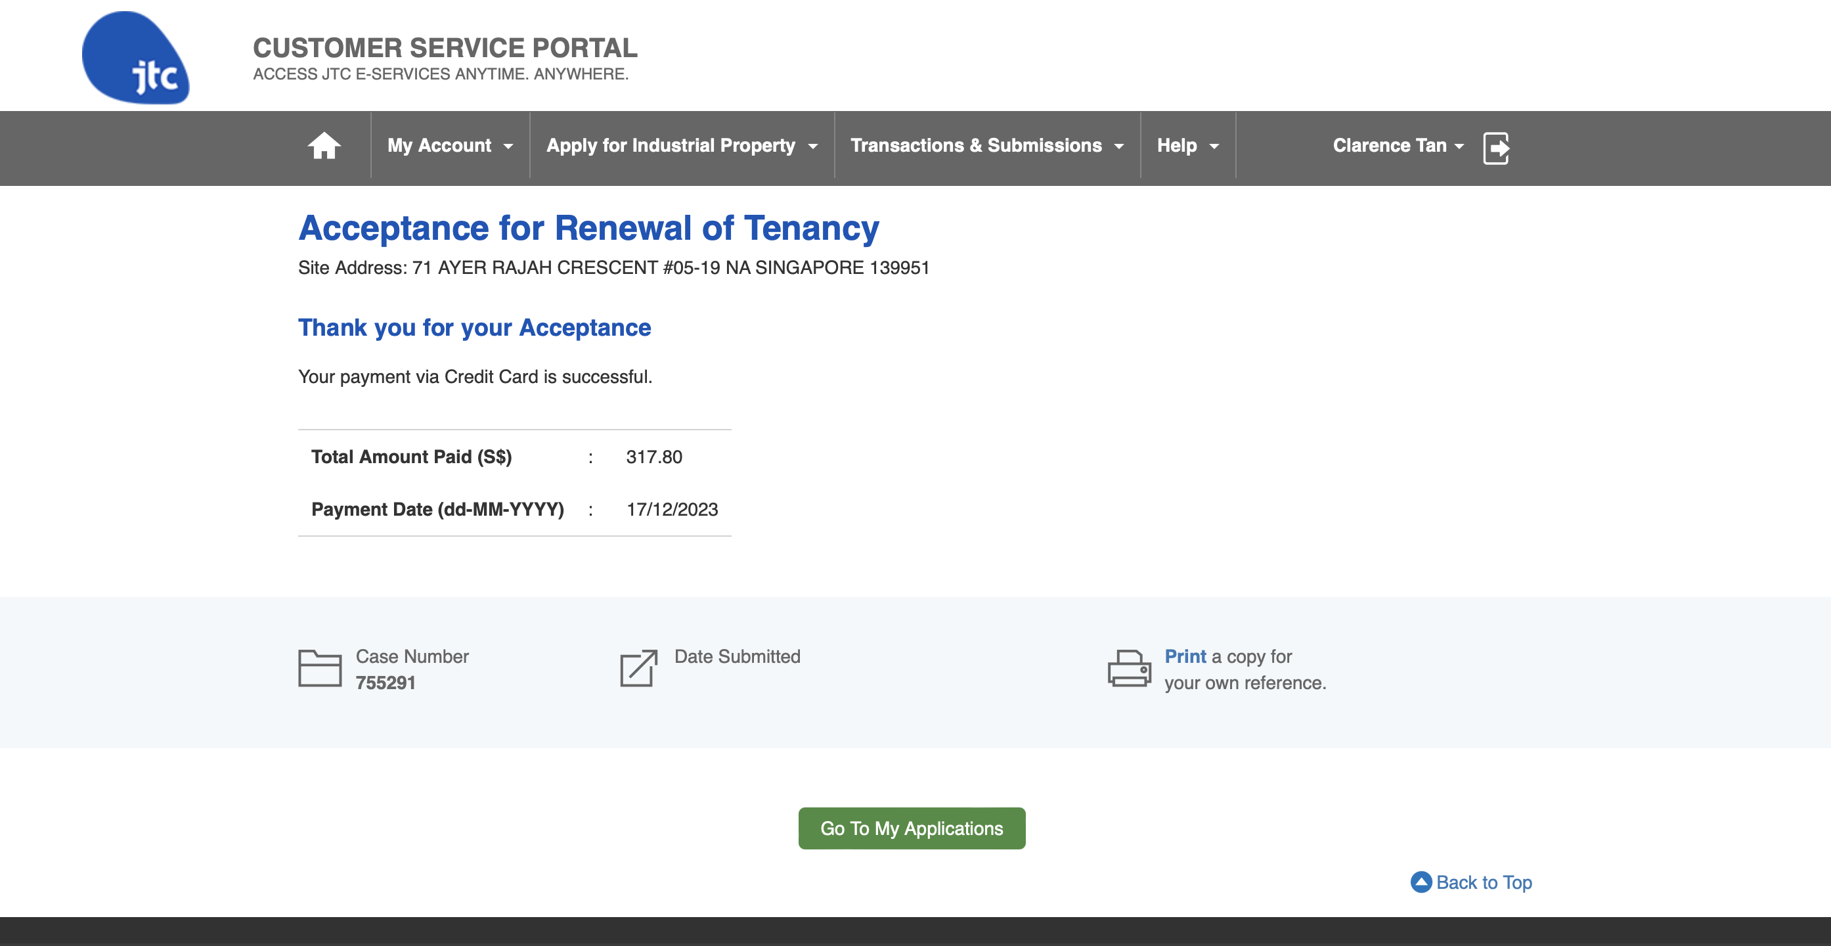Expand the My Account dropdown arrow
This screenshot has height=946, width=1831.
(508, 146)
